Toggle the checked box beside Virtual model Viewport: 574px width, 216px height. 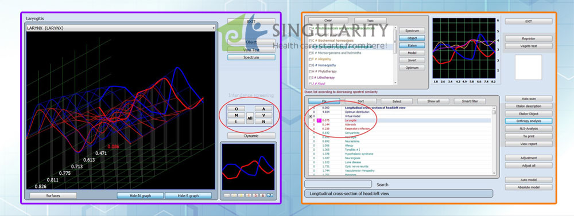coord(311,116)
